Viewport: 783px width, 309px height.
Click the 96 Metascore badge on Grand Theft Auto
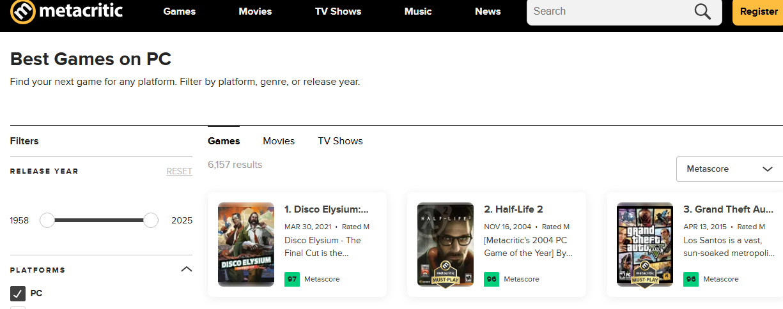pyautogui.click(x=691, y=279)
